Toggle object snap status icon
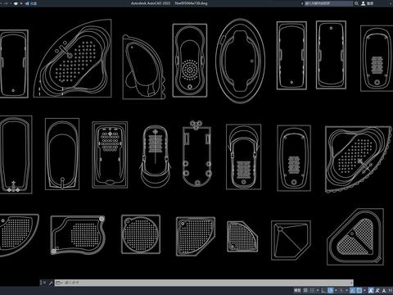393x295 pixels. 359,290
